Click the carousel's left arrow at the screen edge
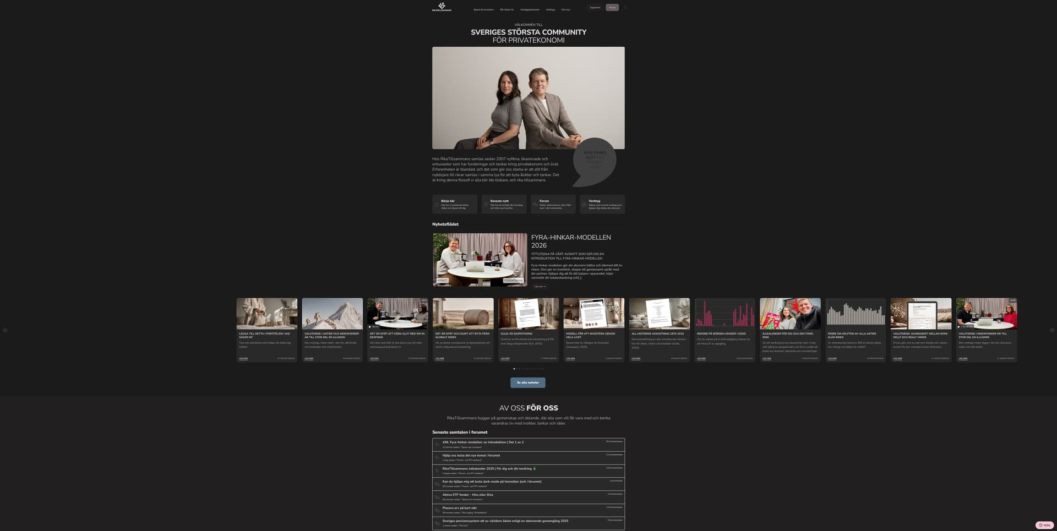Image resolution: width=1057 pixels, height=531 pixels. click(x=5, y=330)
